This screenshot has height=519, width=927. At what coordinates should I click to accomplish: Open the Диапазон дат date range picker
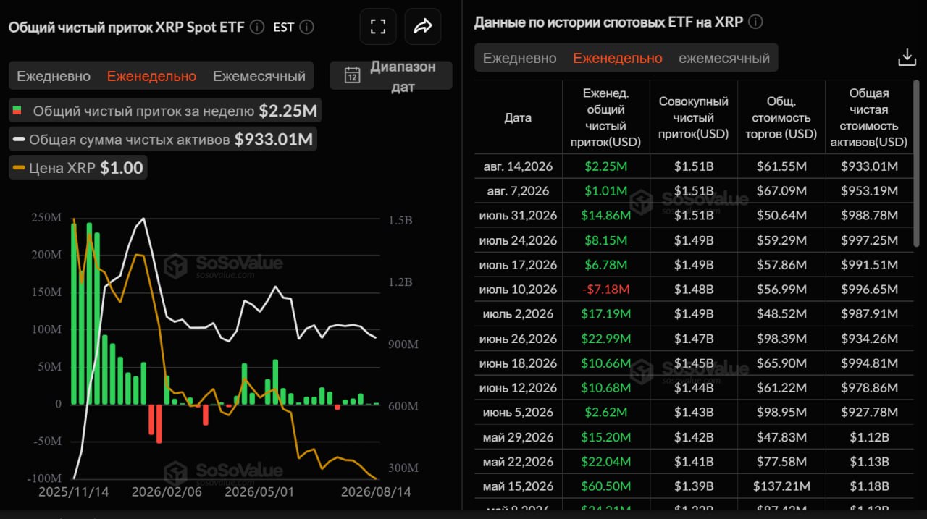point(391,76)
